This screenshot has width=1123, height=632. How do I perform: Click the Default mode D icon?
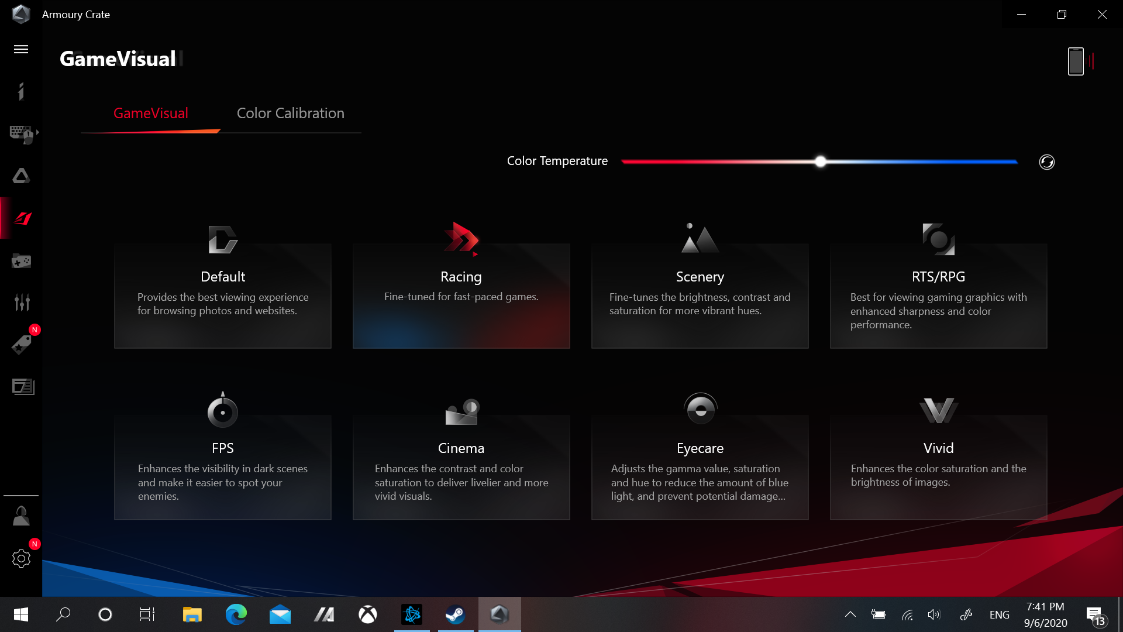point(223,239)
